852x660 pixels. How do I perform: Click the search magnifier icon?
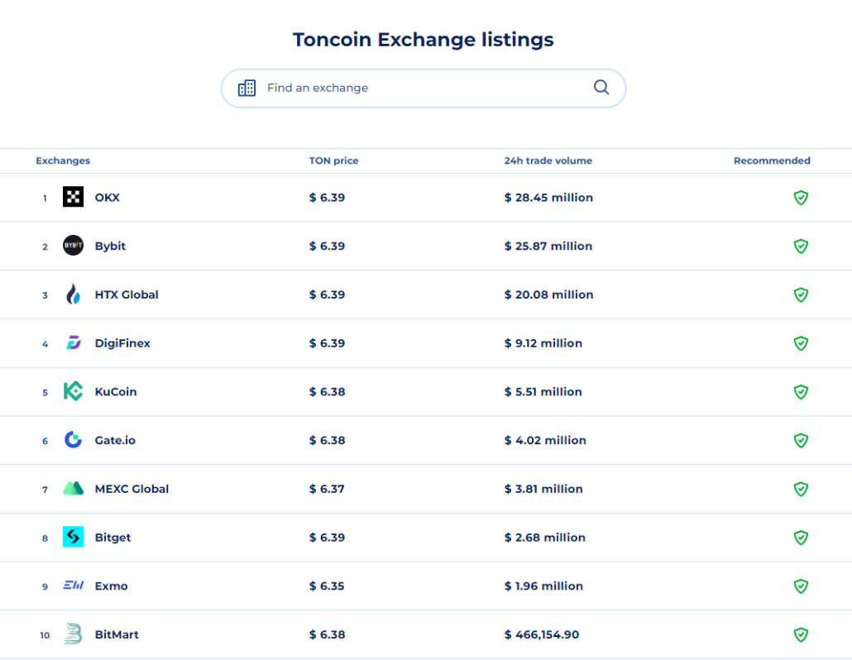click(601, 87)
